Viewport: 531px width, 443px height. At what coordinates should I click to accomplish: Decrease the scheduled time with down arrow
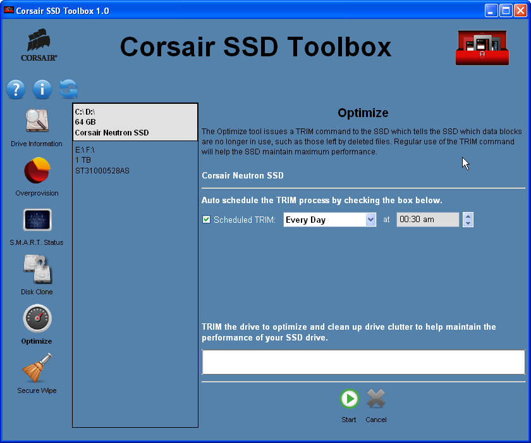(468, 223)
